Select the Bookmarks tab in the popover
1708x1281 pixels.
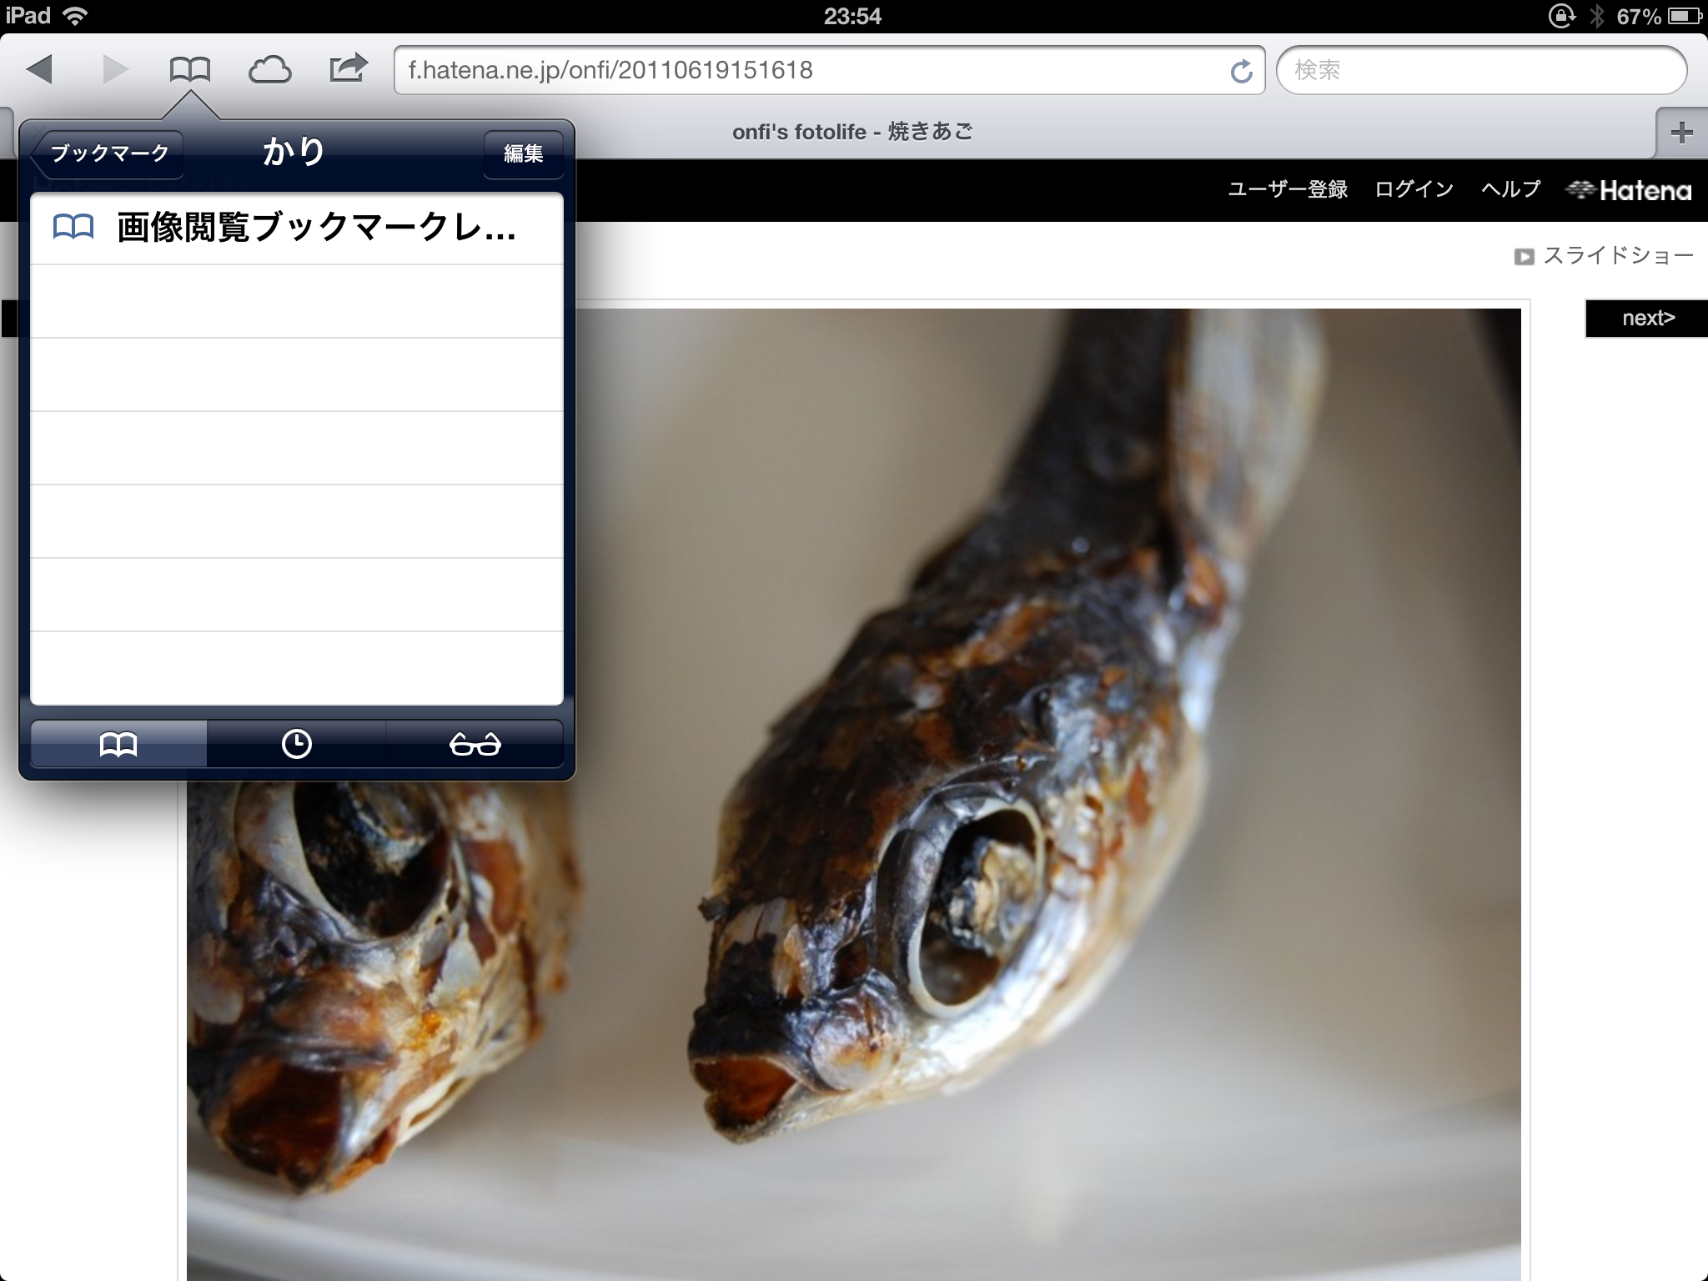(x=118, y=743)
